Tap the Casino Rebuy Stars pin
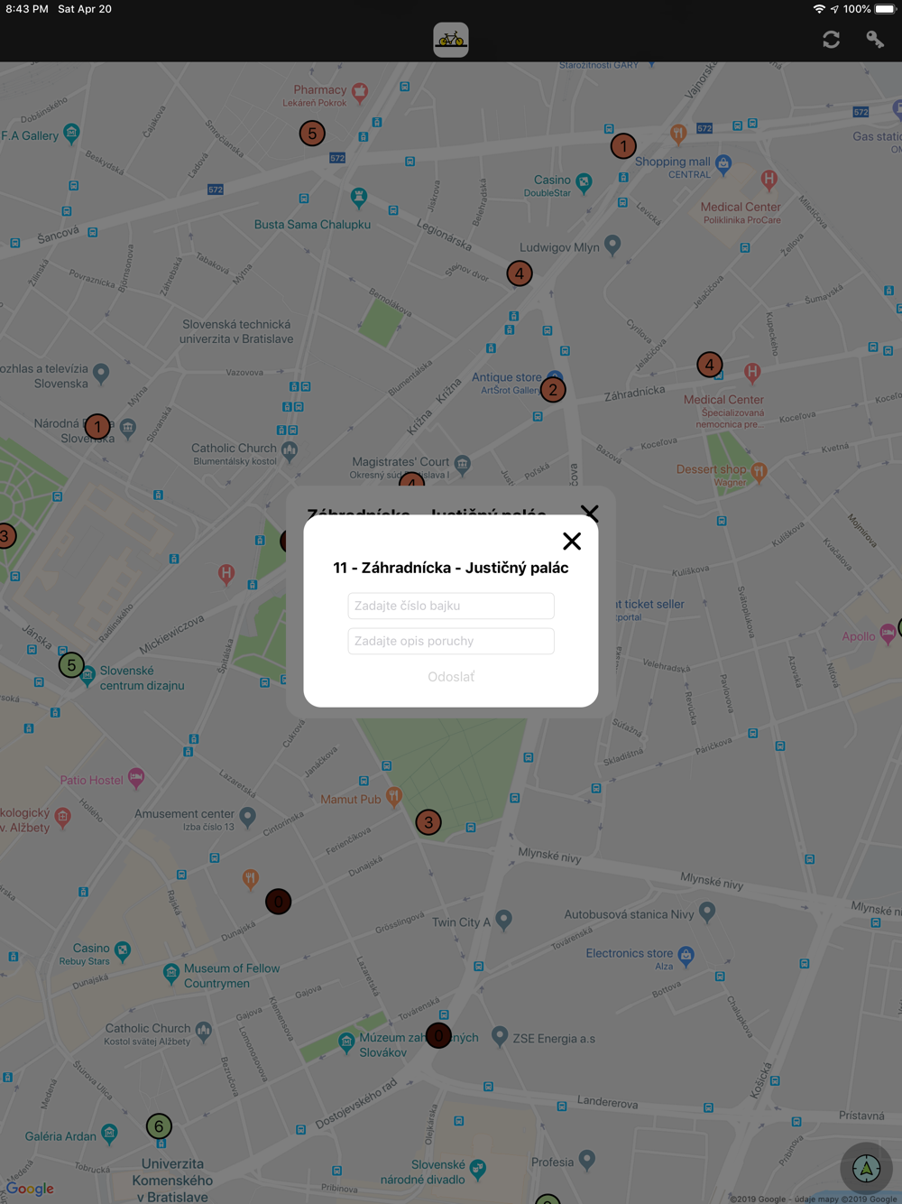The image size is (902, 1204). click(x=123, y=950)
